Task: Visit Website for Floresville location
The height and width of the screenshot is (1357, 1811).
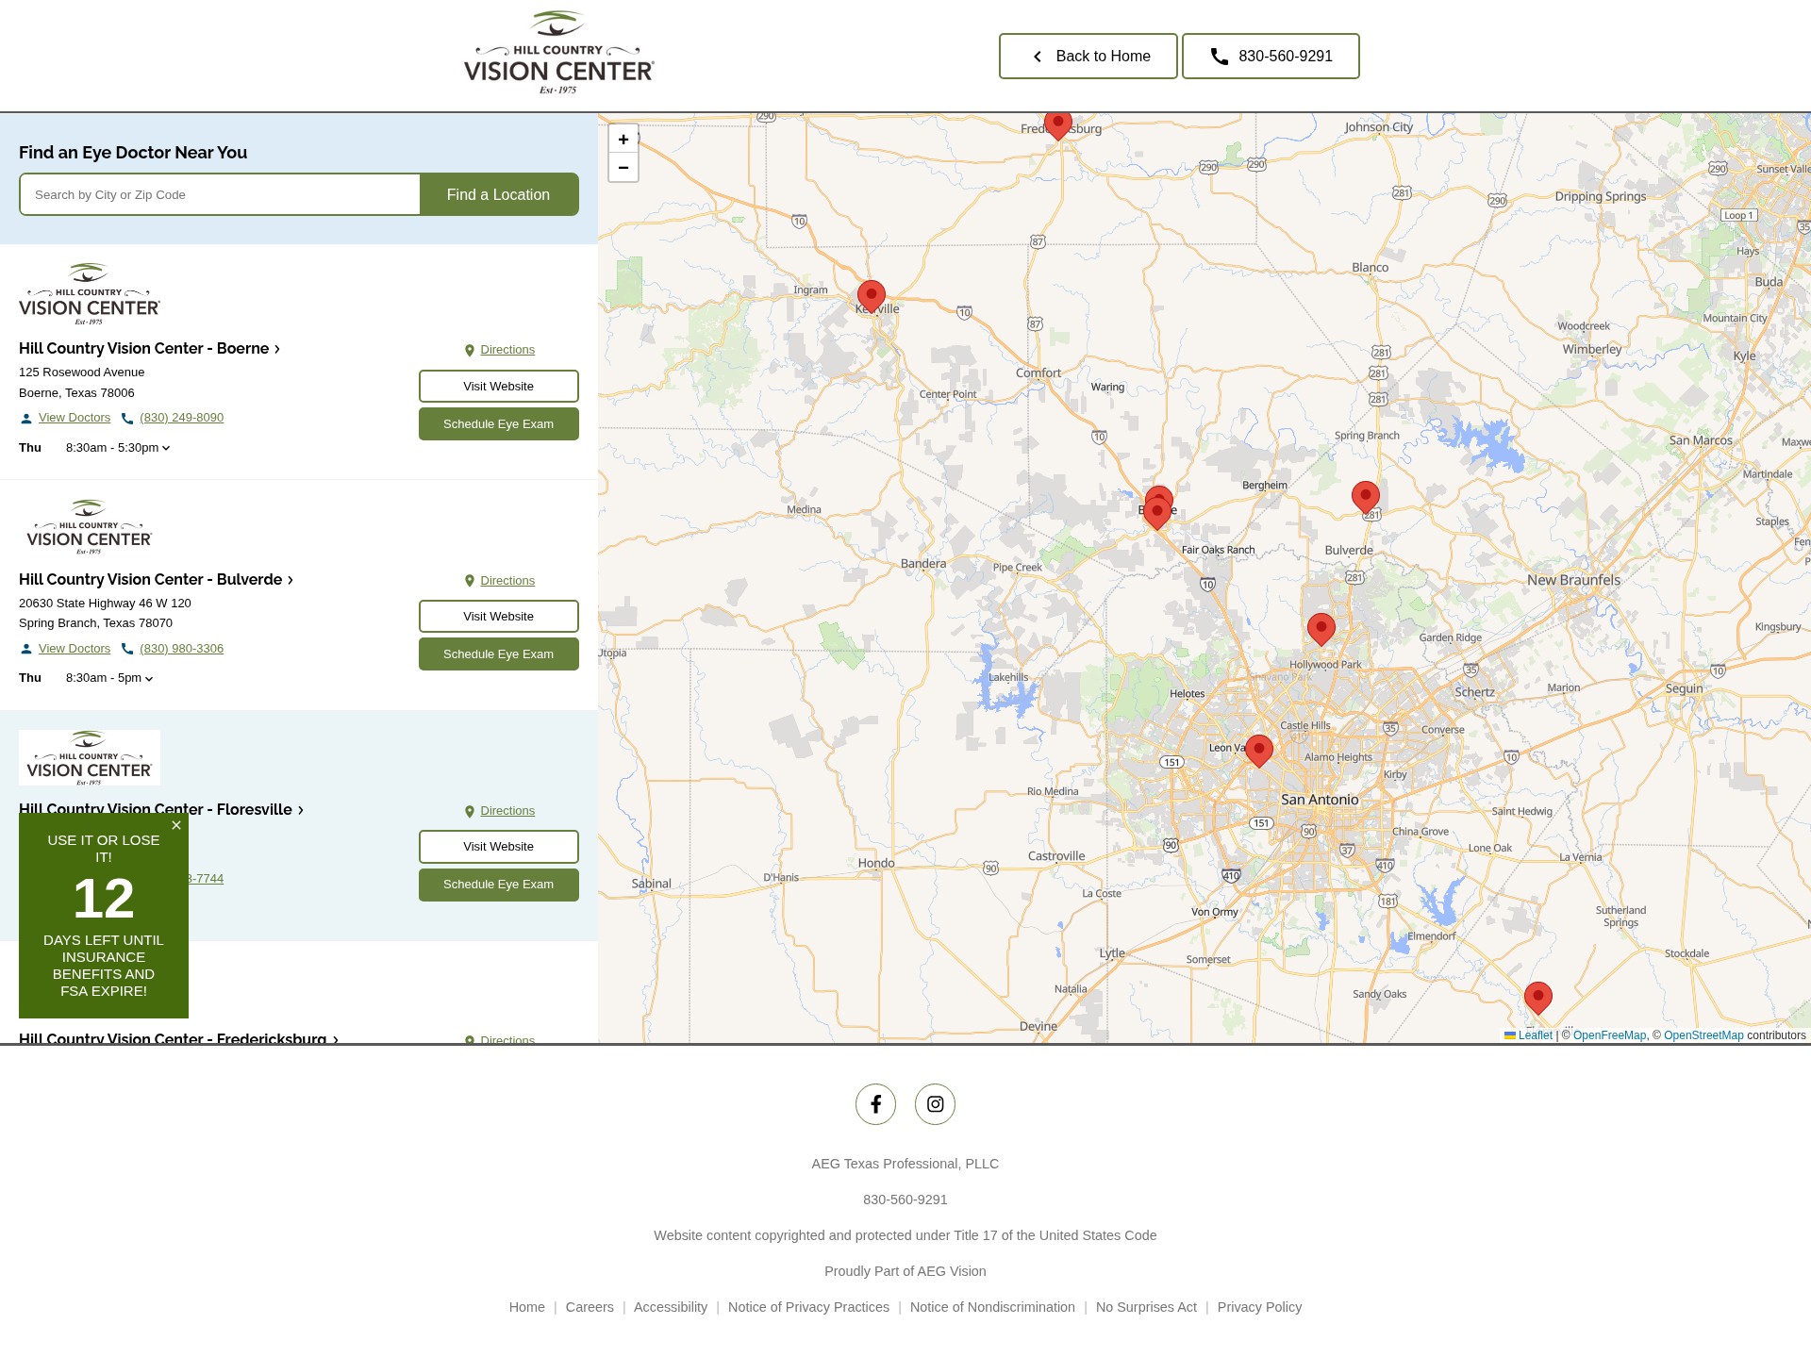Action: tap(499, 847)
